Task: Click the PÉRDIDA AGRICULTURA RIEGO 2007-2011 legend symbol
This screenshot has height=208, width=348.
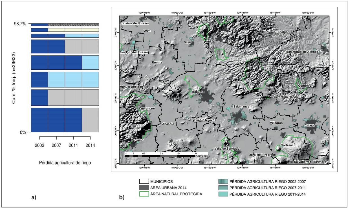Action: pos(223,187)
